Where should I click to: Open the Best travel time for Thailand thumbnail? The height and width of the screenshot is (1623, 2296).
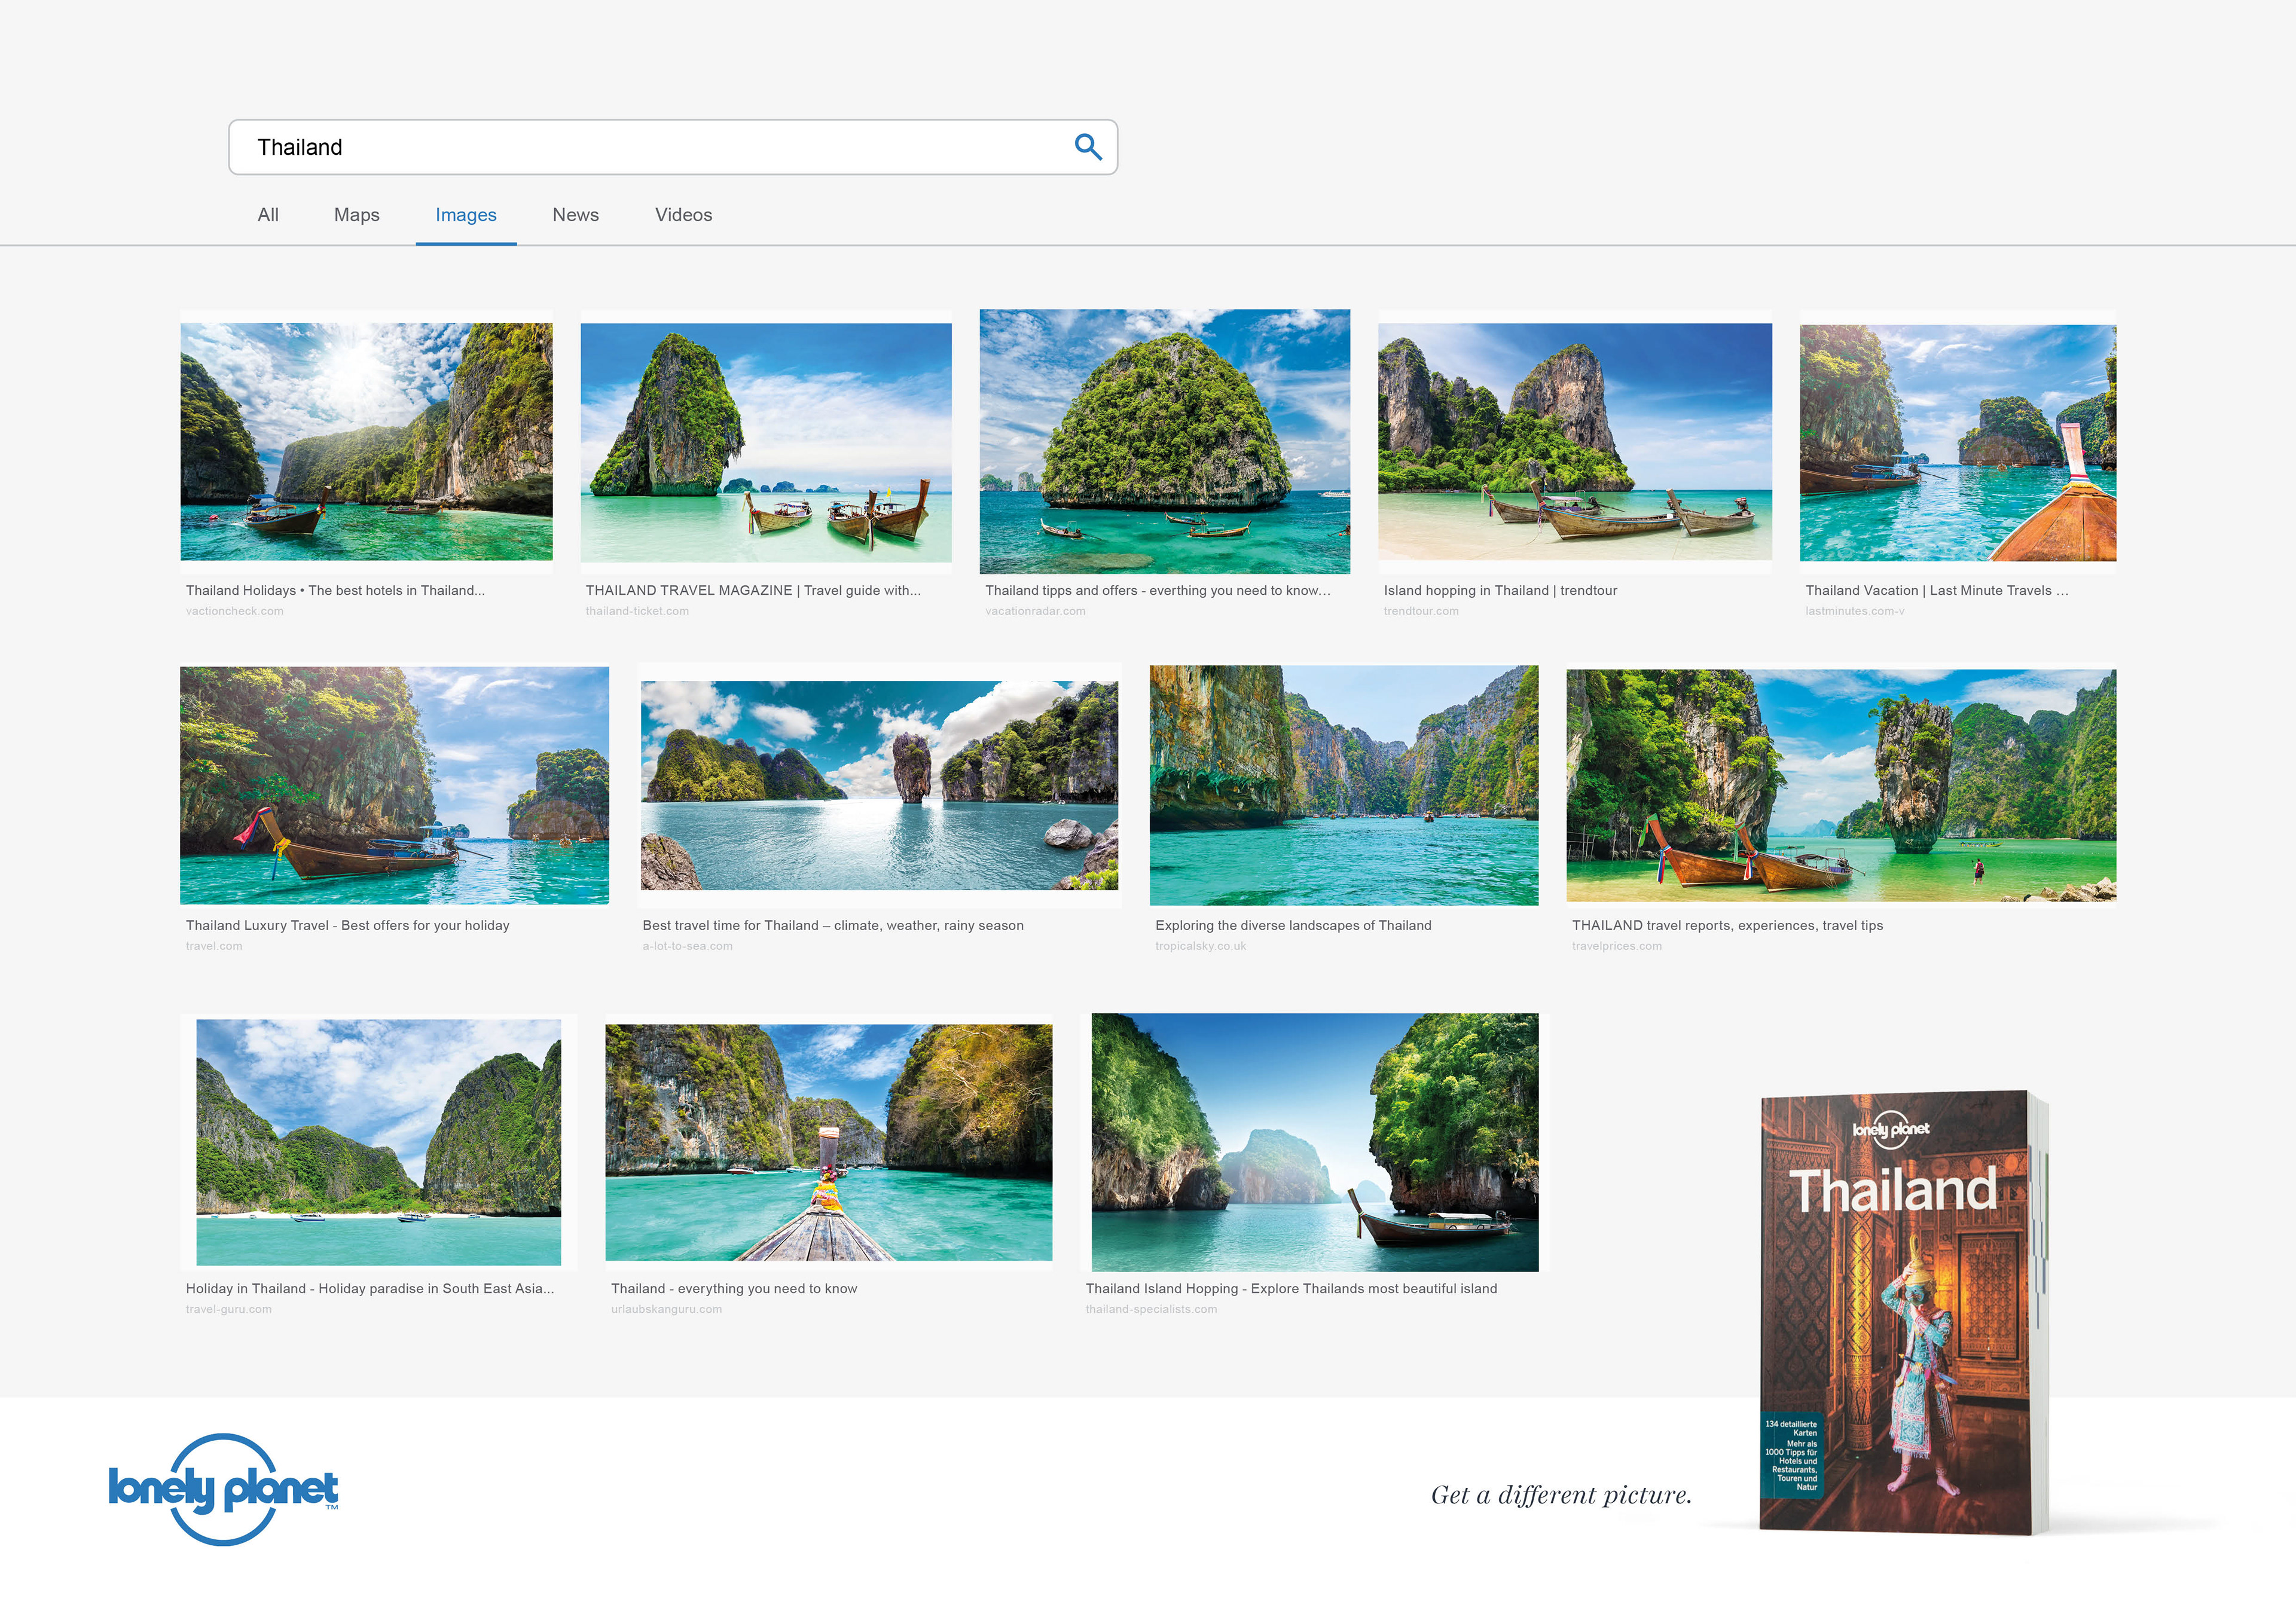click(879, 786)
